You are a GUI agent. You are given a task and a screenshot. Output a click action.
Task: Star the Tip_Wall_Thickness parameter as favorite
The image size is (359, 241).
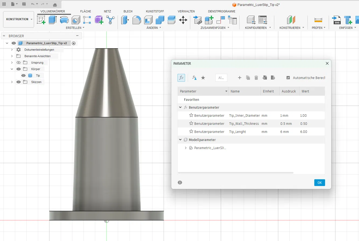[x=191, y=123]
